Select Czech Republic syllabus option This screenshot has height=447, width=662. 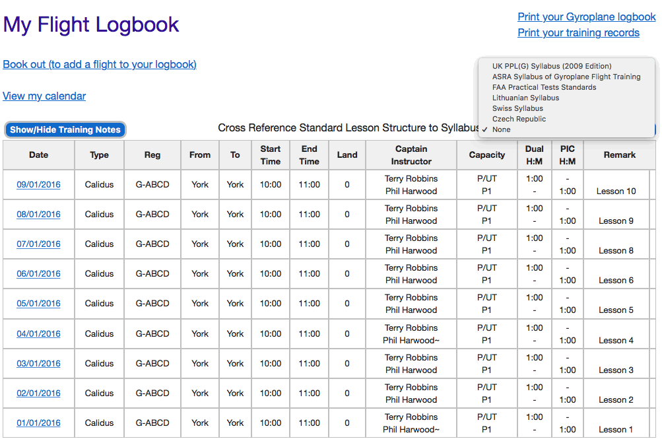[x=519, y=119]
